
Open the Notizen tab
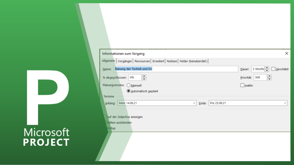point(172,61)
